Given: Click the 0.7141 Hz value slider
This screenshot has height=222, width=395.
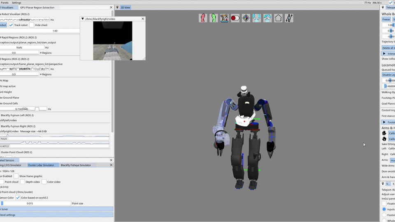Looking at the screenshot, I should 23,109.
